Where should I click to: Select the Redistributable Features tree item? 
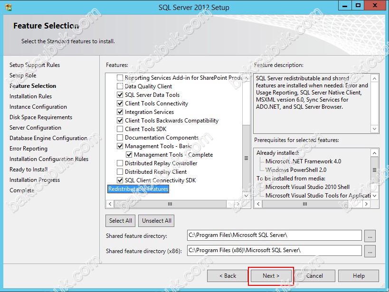tap(138, 189)
